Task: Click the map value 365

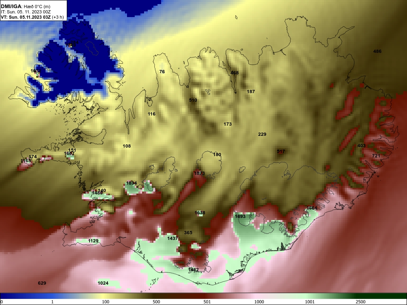Action: pos(188,233)
